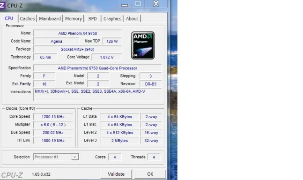Image resolution: width=303 pixels, height=180 pixels.
Task: Click the Family value F
Action: pos(44,76)
